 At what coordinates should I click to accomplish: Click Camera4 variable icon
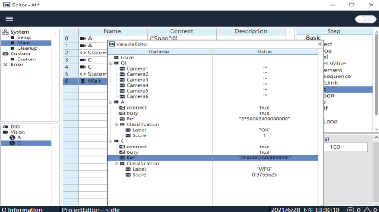pyautogui.click(x=122, y=85)
